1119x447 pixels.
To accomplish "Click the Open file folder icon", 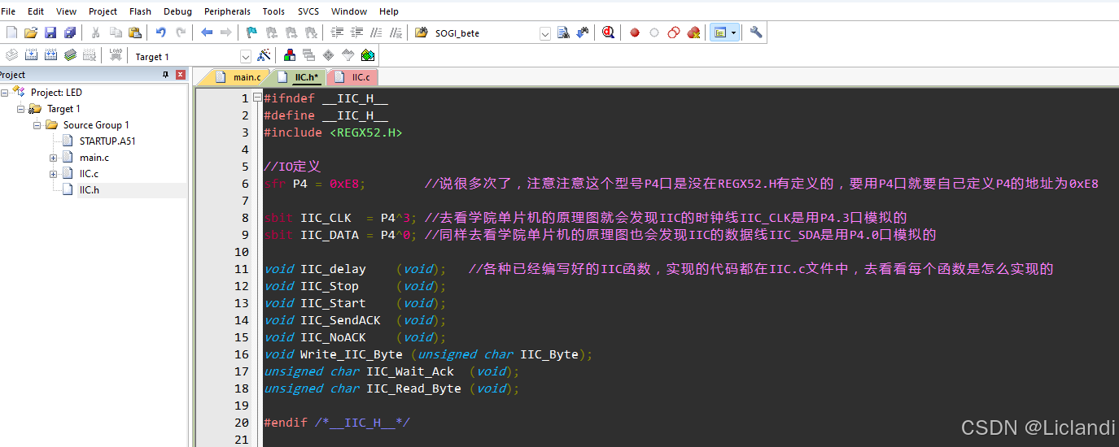I will point(31,33).
